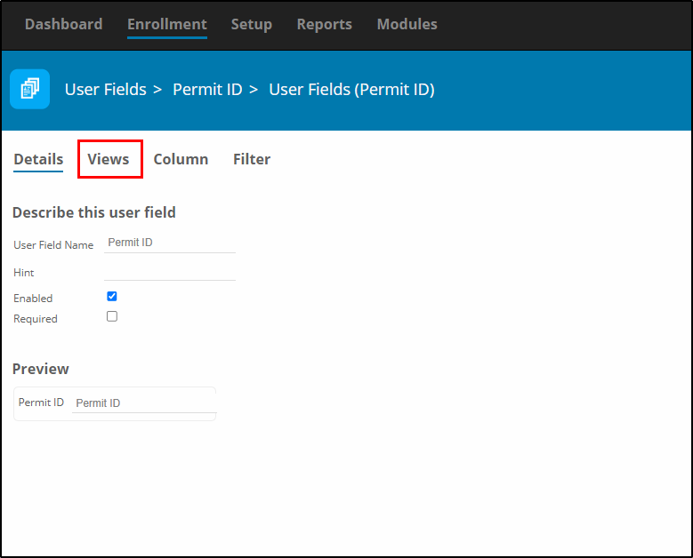Click the Required text label
The height and width of the screenshot is (558, 693).
coord(36,319)
